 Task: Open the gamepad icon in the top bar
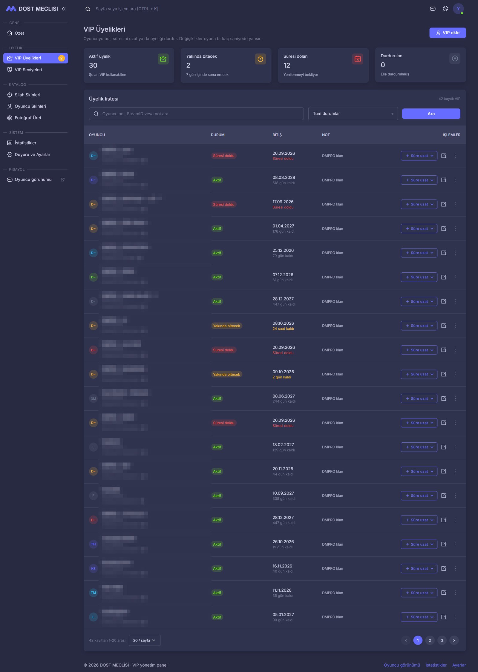[433, 9]
